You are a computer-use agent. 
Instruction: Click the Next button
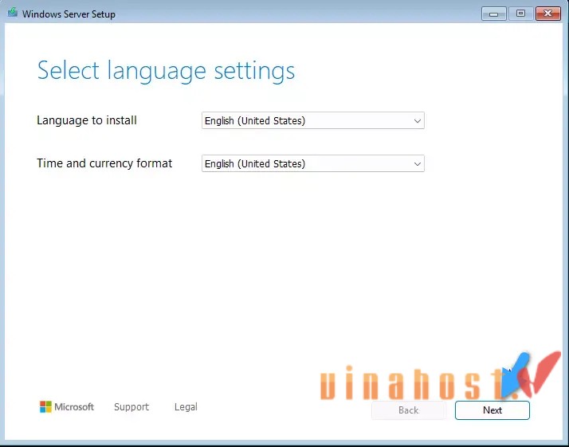pyautogui.click(x=492, y=410)
